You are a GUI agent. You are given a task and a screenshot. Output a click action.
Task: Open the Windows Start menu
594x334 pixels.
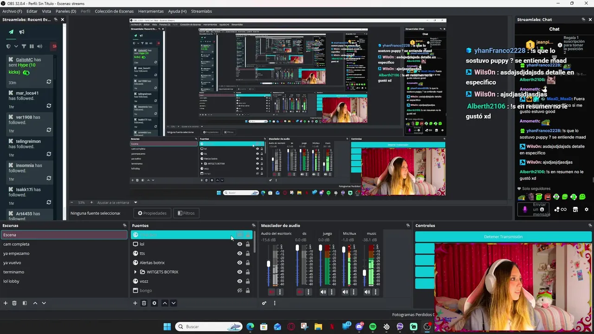(167, 327)
